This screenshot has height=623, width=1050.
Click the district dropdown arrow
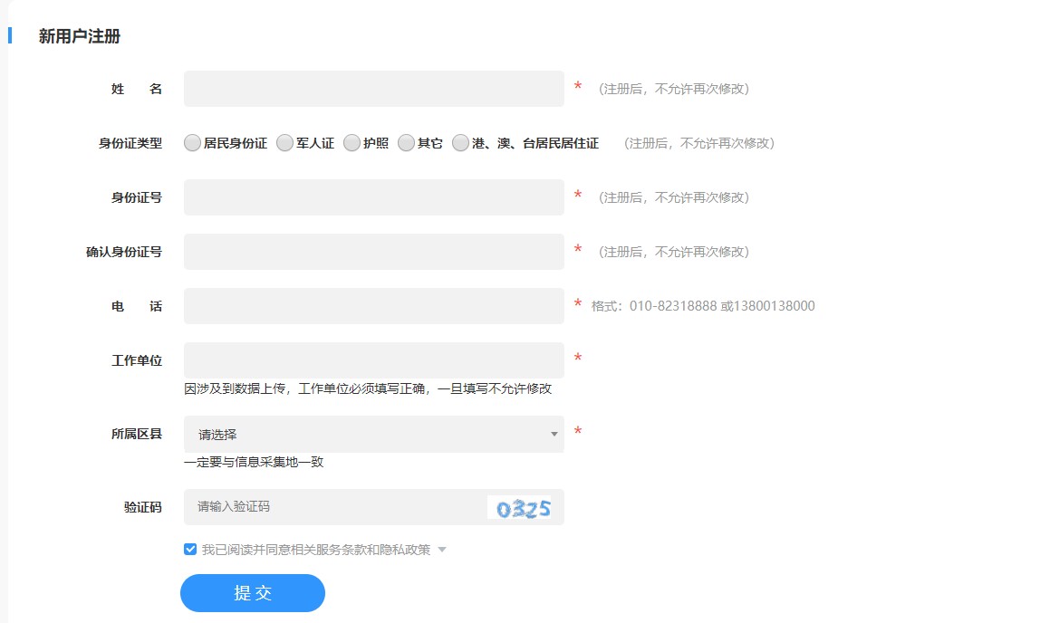pyautogui.click(x=554, y=435)
